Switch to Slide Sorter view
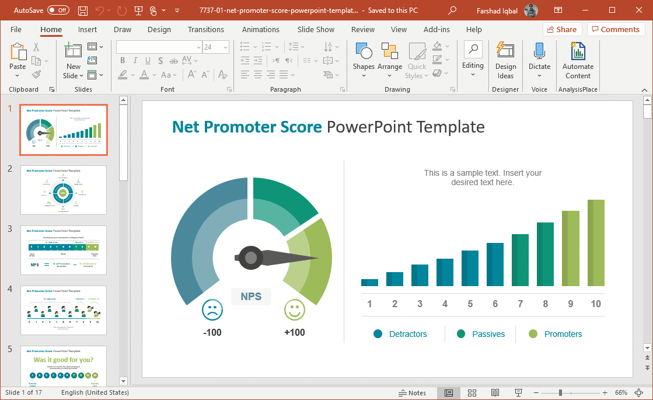Viewport: 653px width, 400px height. tap(472, 393)
